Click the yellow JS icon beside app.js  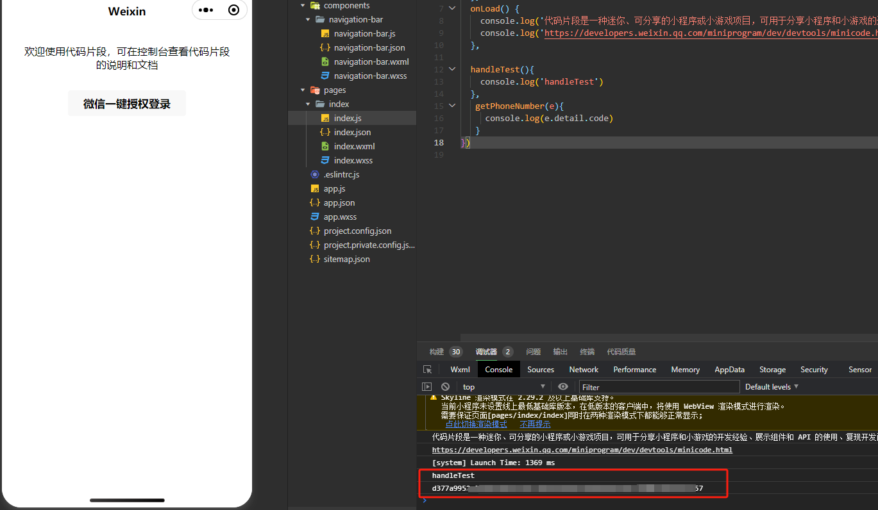click(x=315, y=189)
